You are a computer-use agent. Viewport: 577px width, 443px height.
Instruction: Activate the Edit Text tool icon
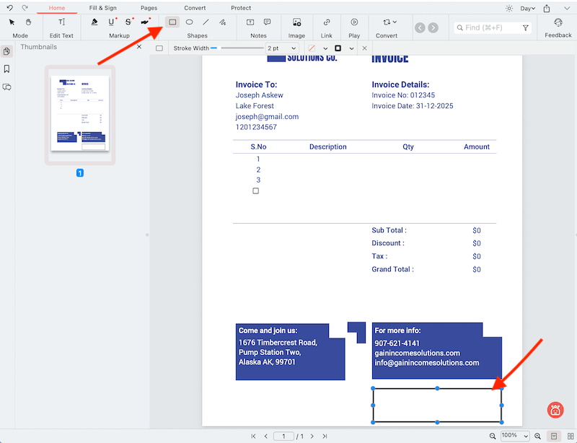(x=61, y=22)
